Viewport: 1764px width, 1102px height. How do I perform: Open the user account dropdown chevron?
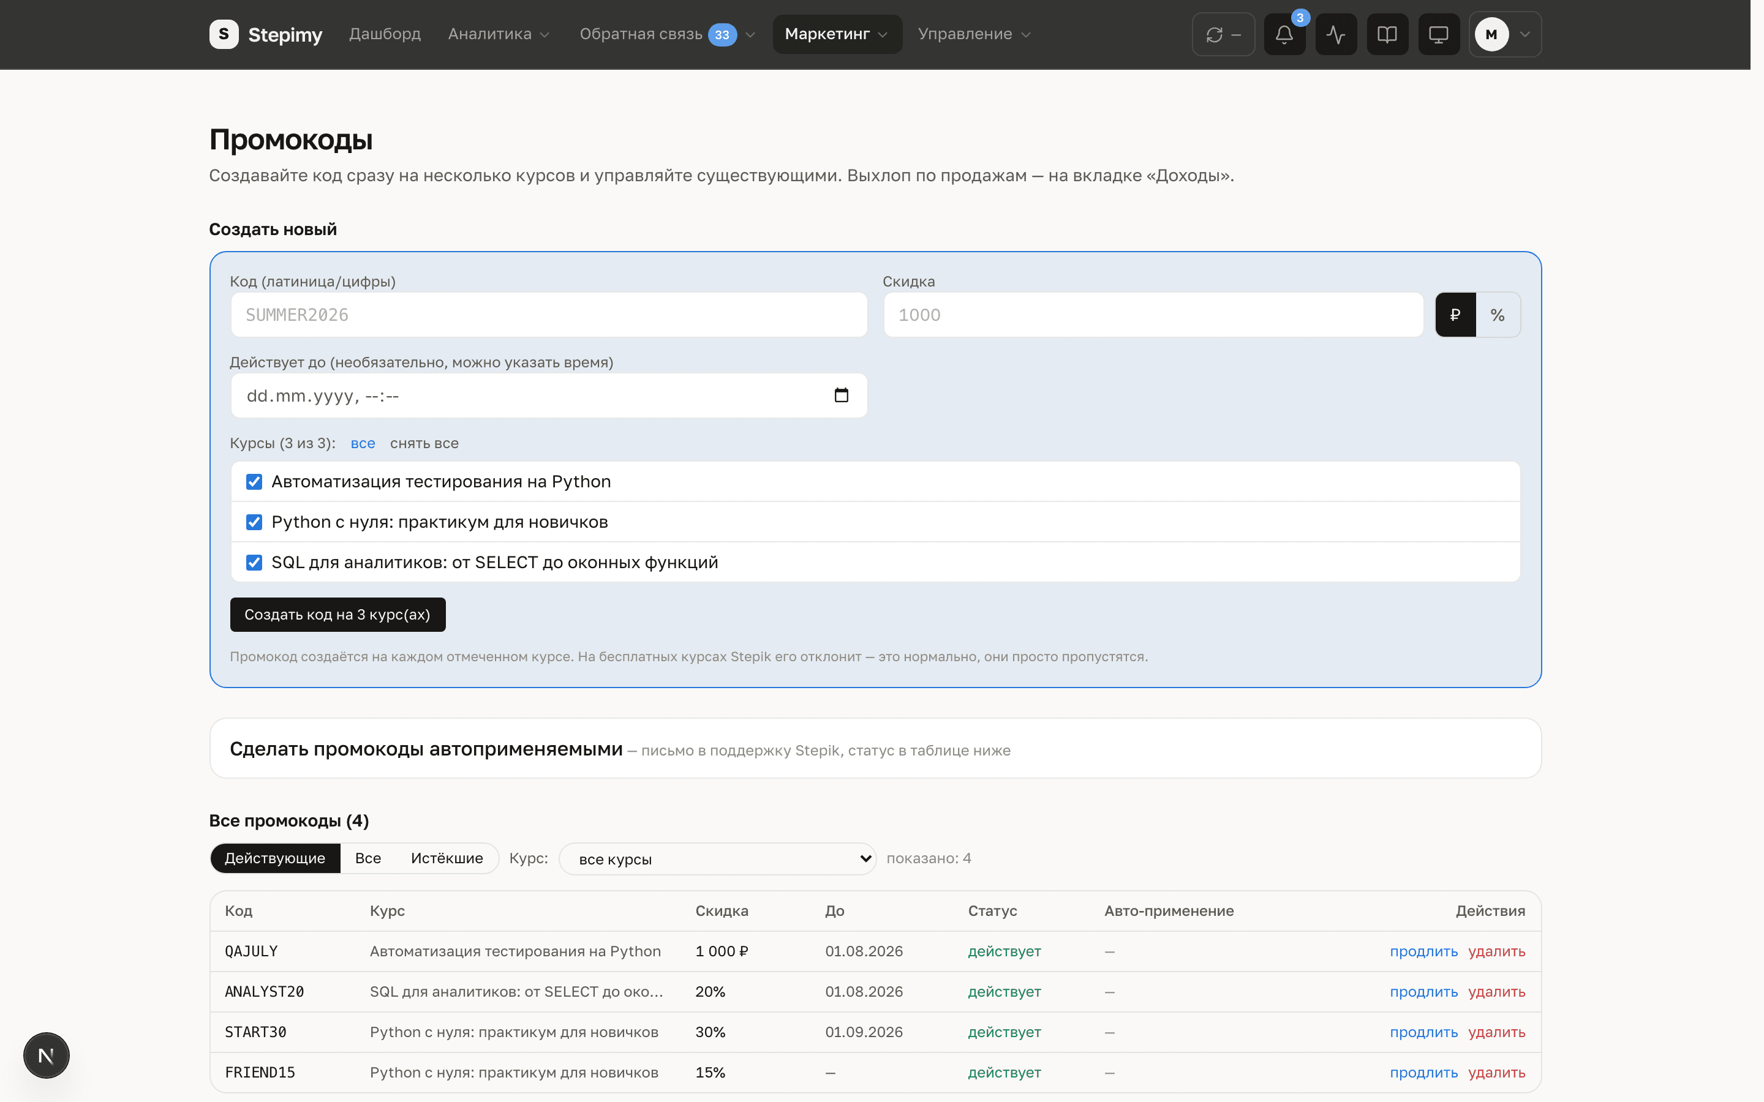[x=1524, y=34]
